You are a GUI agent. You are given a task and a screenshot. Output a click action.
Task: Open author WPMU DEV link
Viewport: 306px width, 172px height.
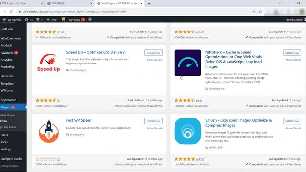click(216, 148)
